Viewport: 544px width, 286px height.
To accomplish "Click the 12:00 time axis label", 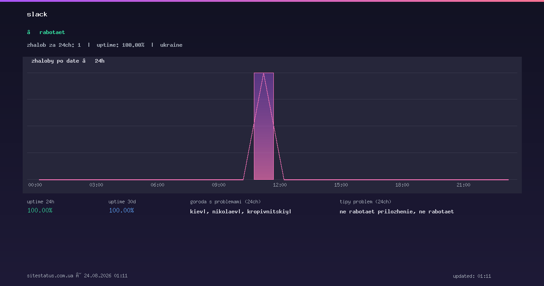I will point(280,185).
